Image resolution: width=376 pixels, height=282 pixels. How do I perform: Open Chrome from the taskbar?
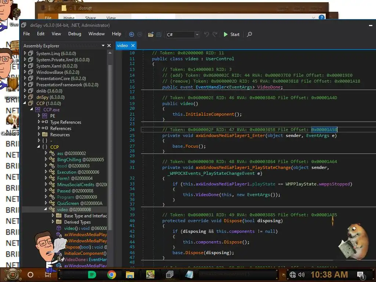(x=112, y=275)
